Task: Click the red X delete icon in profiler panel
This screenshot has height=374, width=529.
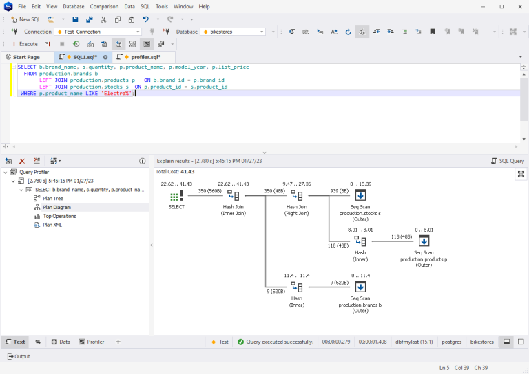Action: click(x=22, y=161)
